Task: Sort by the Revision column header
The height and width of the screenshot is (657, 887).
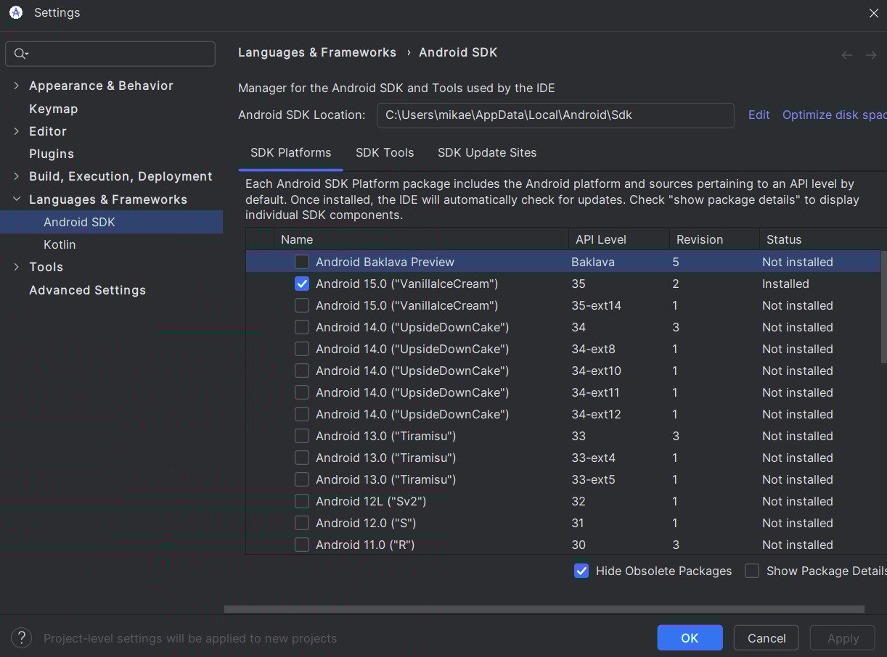Action: (714, 239)
